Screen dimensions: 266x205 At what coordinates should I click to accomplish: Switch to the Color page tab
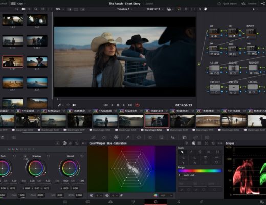tap(156, 202)
